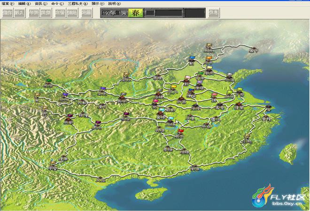
Task: Select 汝南 city on the map
Action: click(x=196, y=107)
